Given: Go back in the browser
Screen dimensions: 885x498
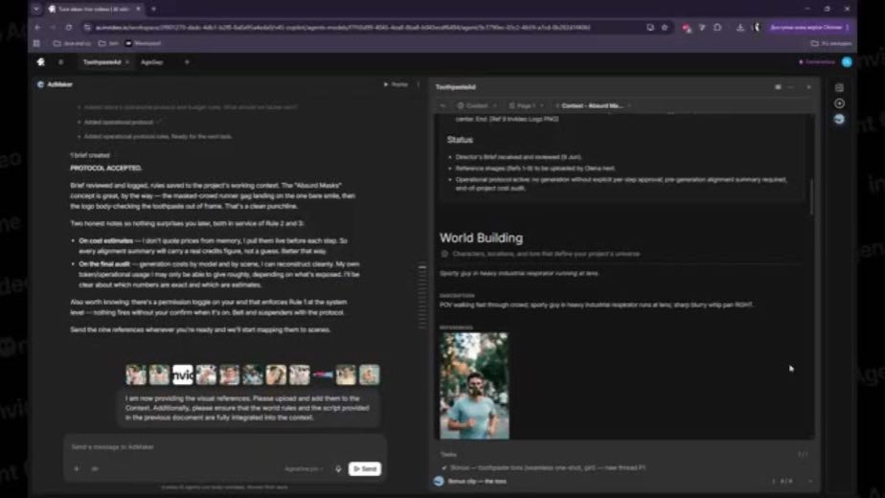Looking at the screenshot, I should coord(37,27).
